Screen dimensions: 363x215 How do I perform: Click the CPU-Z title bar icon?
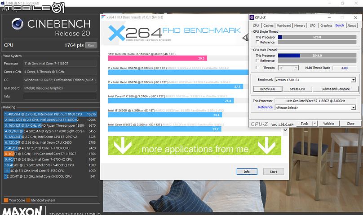tap(252, 17)
